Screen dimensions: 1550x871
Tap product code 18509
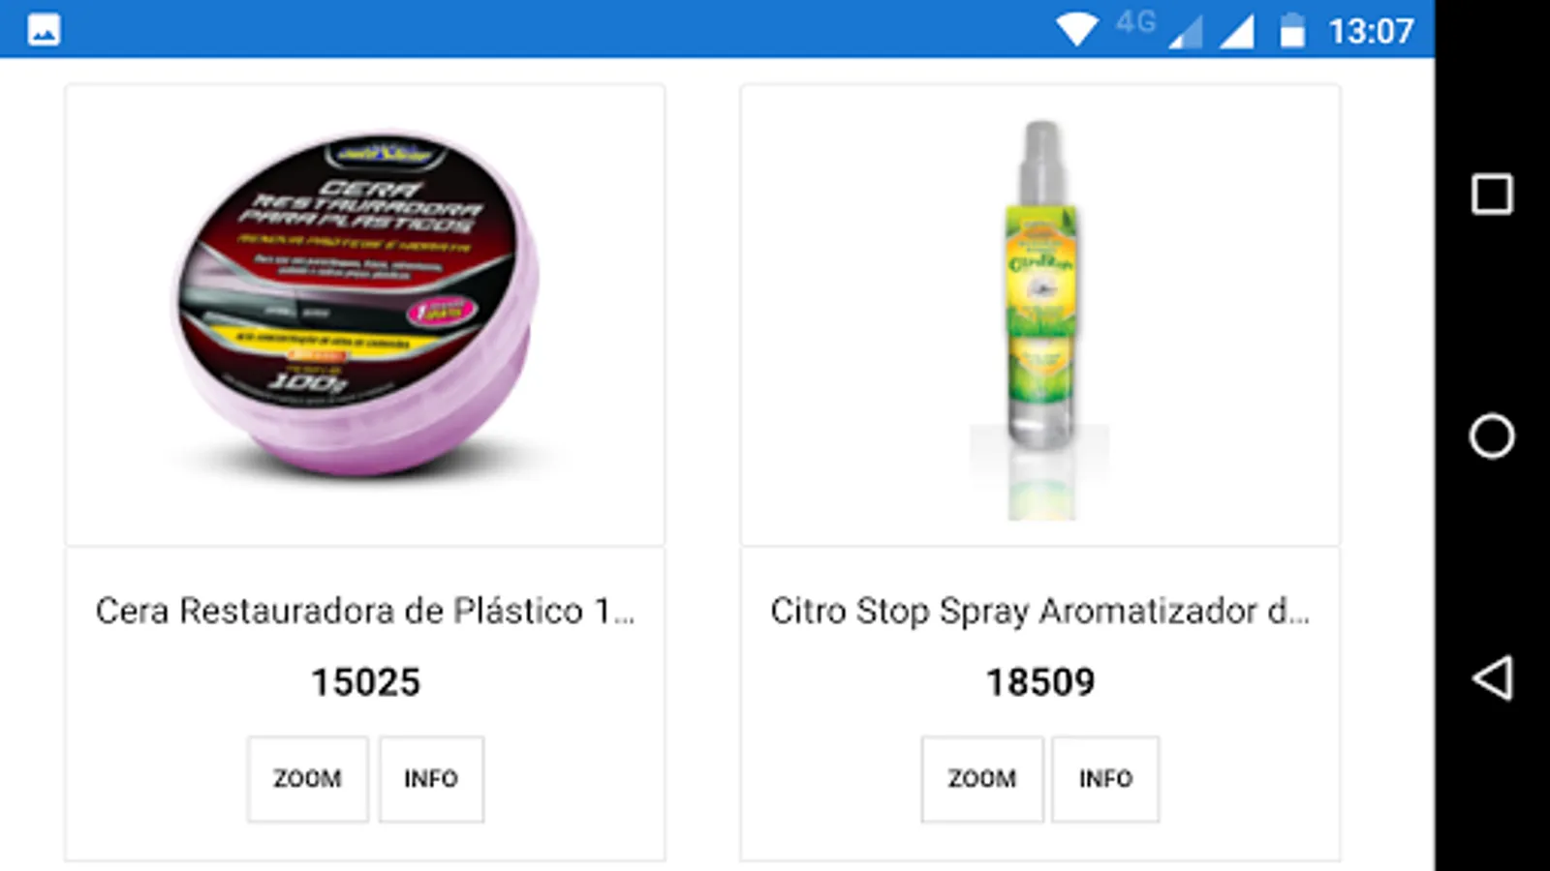1040,682
